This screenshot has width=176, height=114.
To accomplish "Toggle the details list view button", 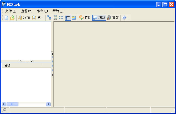I will click(68, 18).
